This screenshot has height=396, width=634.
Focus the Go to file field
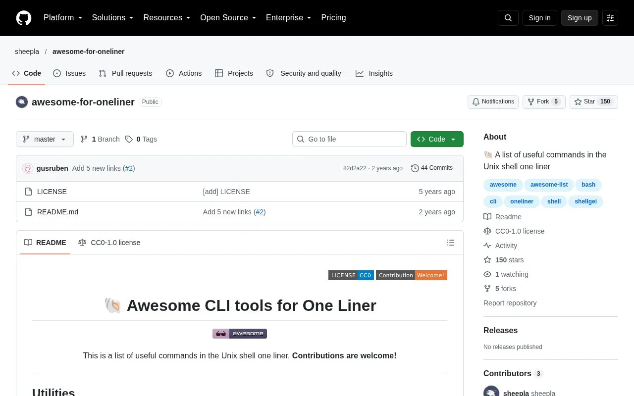tap(349, 139)
